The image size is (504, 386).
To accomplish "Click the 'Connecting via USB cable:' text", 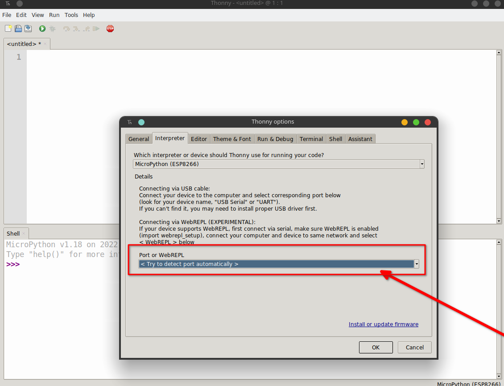I will pyautogui.click(x=174, y=188).
